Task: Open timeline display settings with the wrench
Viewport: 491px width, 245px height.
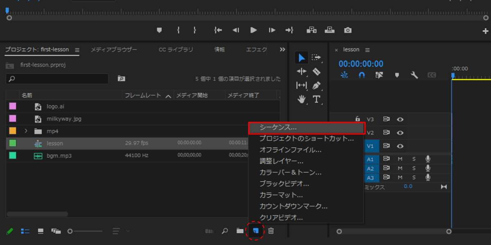Action: click(x=414, y=75)
